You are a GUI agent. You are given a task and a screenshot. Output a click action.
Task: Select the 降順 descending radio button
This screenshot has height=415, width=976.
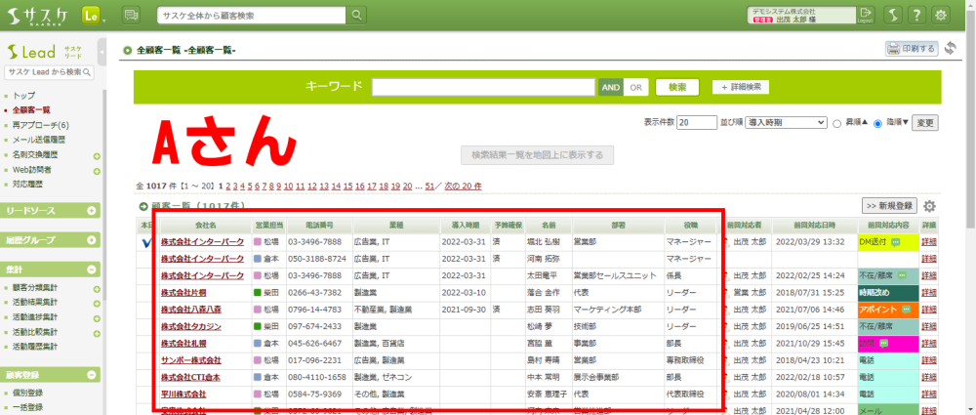877,123
